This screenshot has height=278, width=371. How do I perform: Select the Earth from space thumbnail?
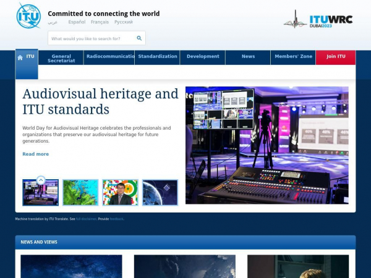(x=160, y=192)
